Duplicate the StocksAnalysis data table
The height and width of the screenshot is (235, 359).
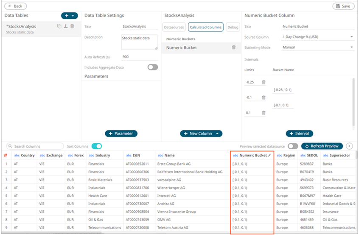tap(59, 26)
